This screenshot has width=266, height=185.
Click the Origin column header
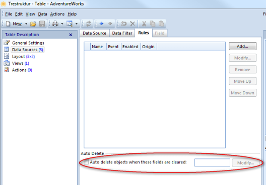149,47
